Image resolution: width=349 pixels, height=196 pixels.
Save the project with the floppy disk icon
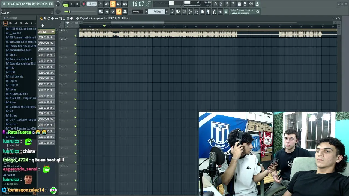click(x=239, y=4)
